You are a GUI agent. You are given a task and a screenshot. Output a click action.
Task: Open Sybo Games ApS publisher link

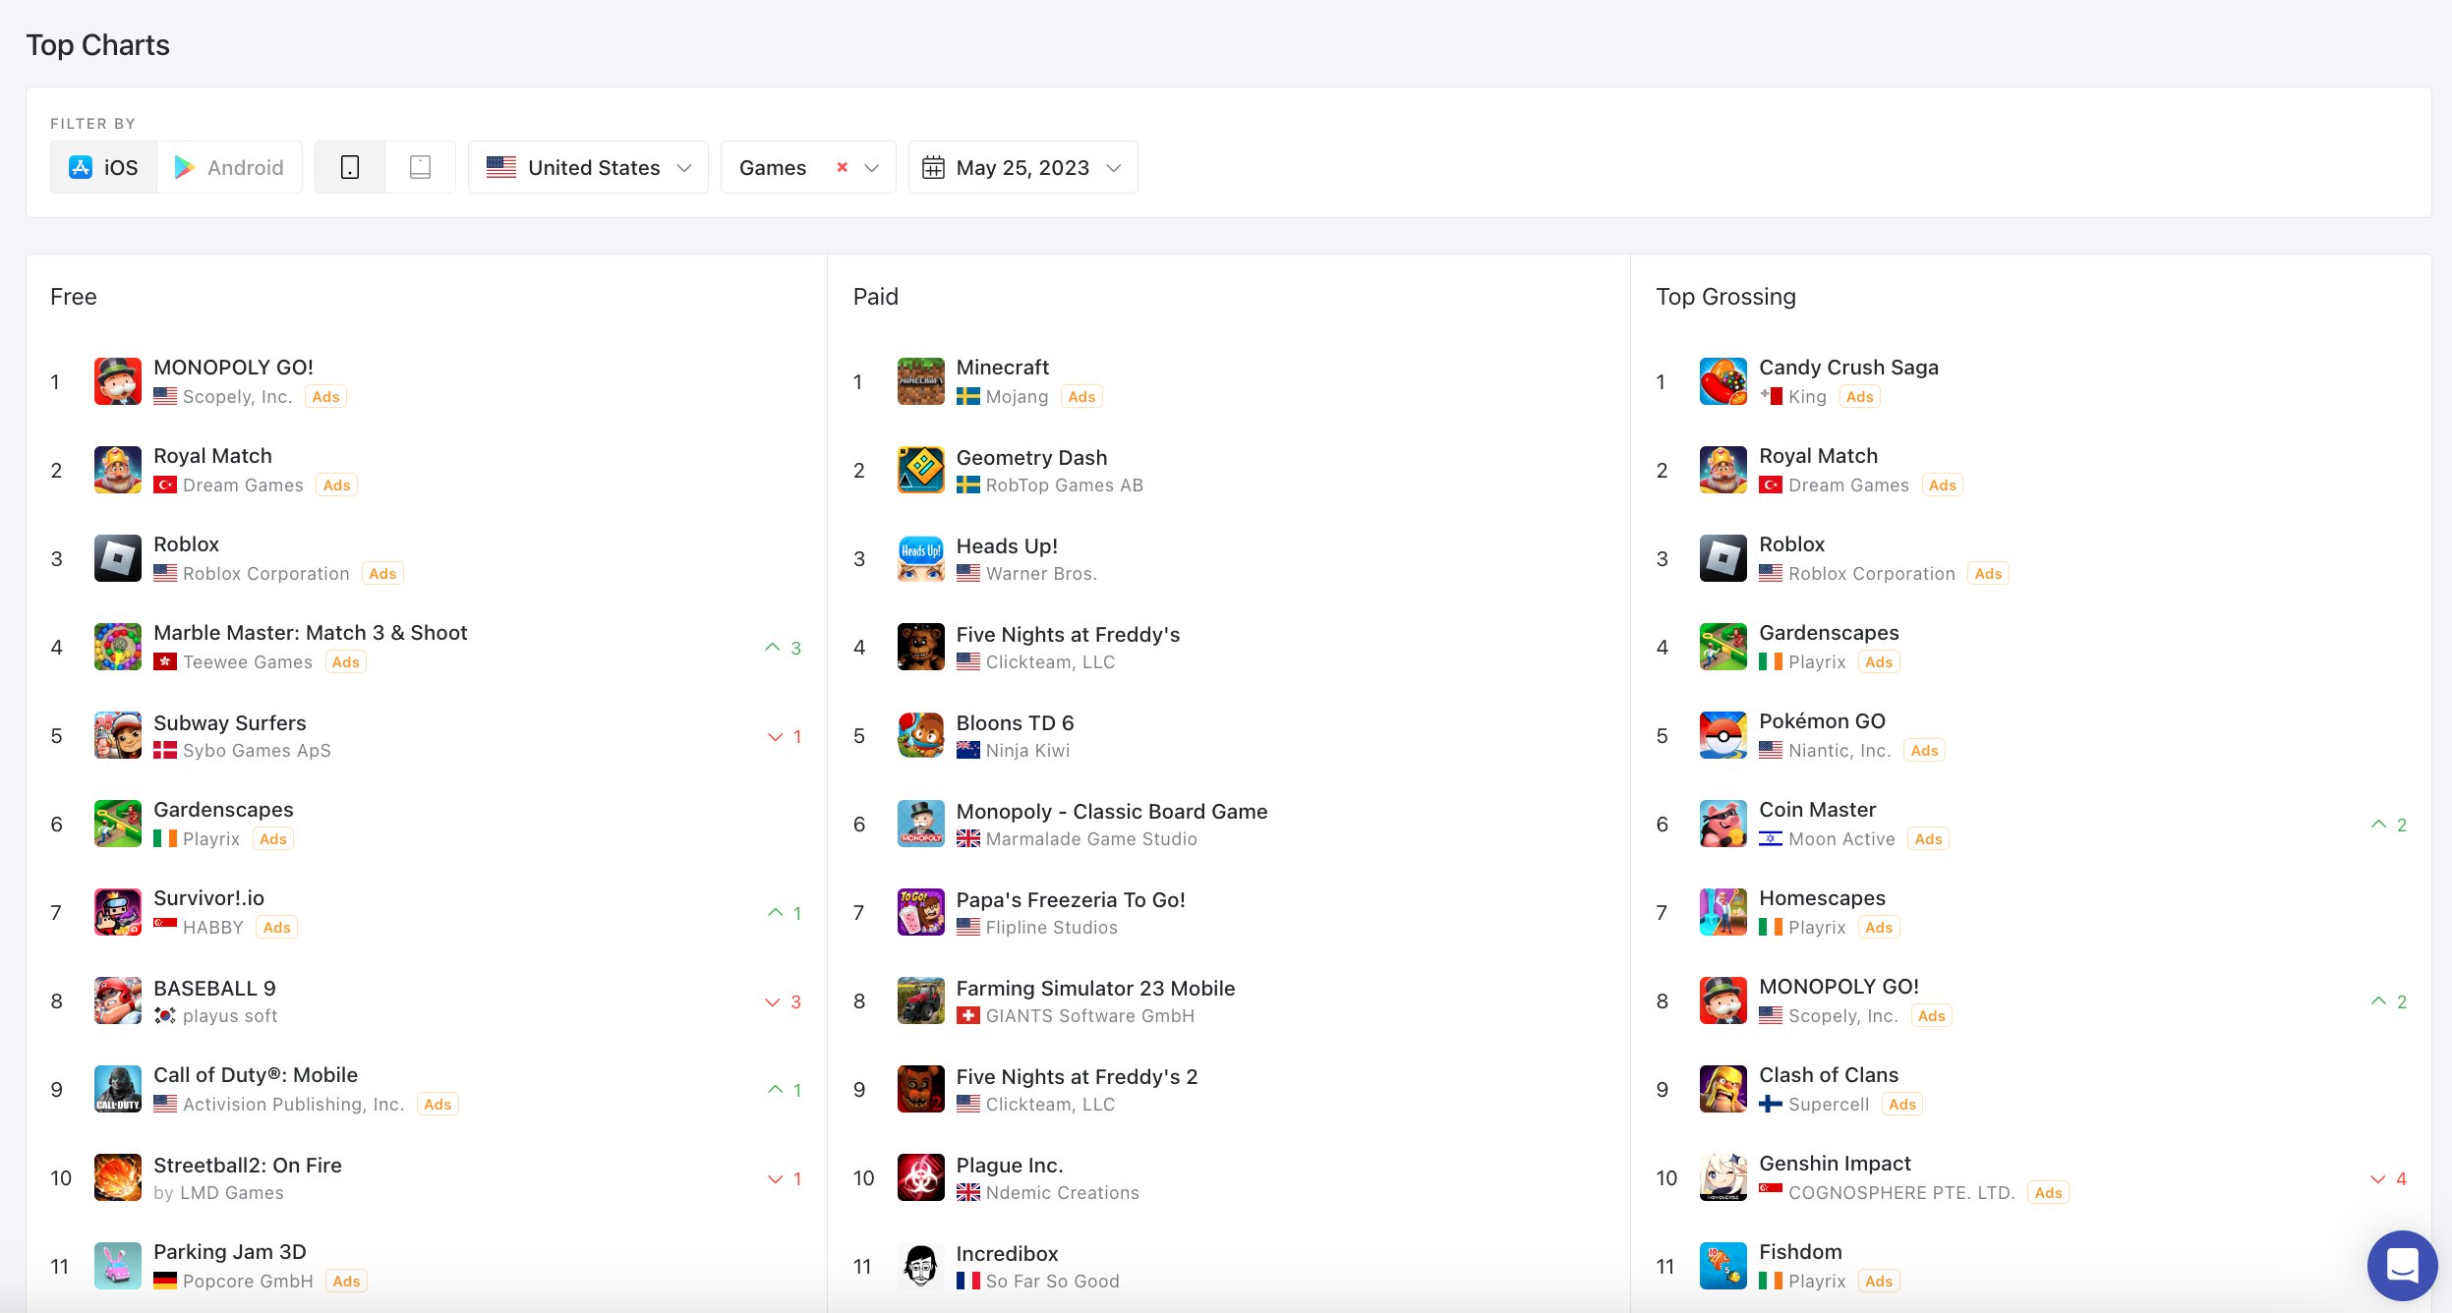click(x=257, y=750)
